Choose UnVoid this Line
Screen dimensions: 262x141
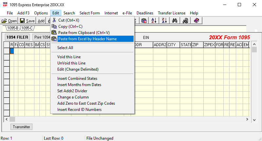[x=92, y=63]
